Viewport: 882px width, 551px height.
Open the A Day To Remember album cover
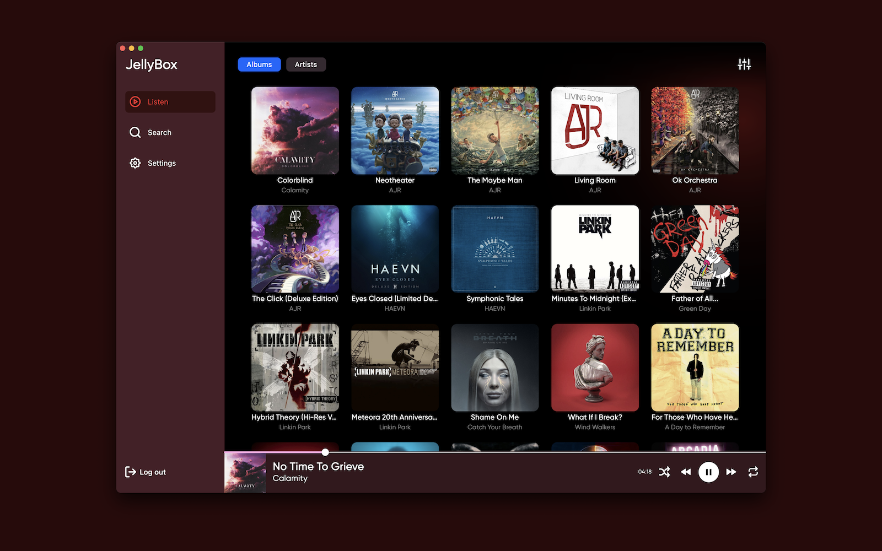pyautogui.click(x=695, y=368)
